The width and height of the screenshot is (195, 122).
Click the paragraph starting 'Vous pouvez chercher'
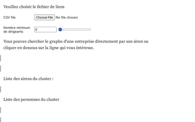76,45
